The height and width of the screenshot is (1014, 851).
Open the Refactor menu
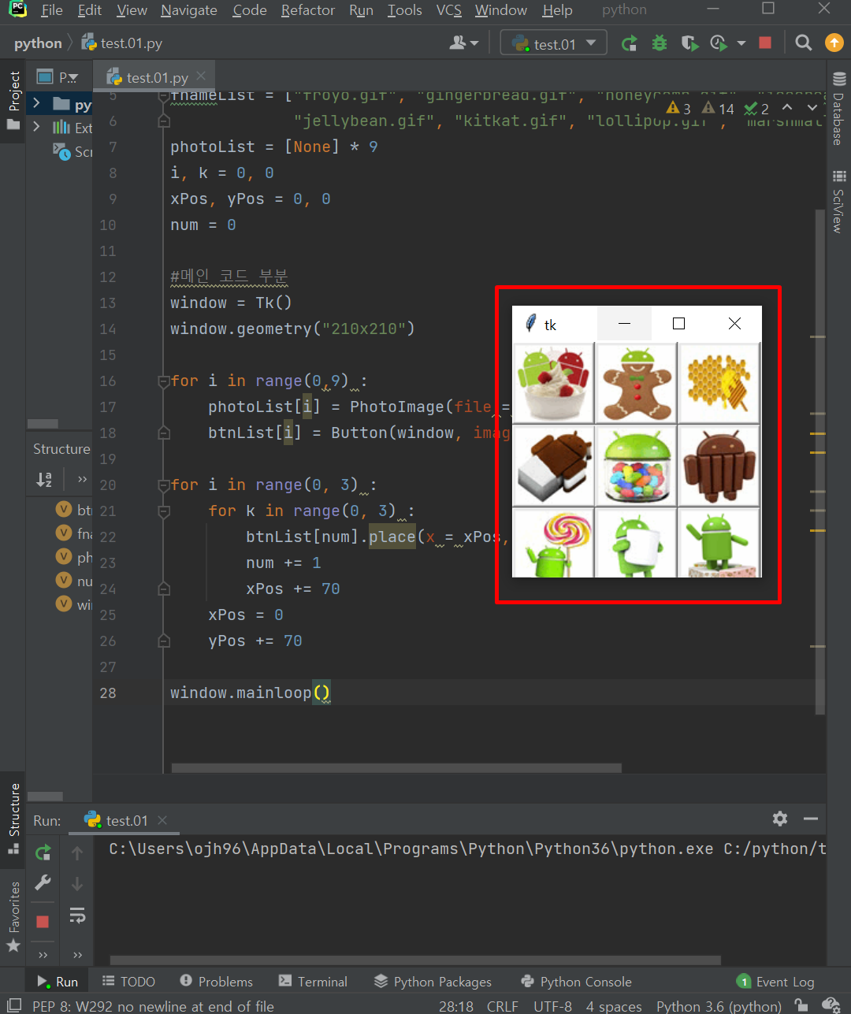307,10
